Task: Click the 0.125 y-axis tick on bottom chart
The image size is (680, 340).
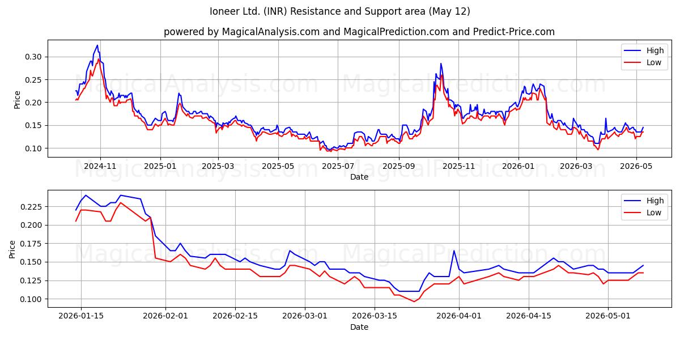Action: 31,280
